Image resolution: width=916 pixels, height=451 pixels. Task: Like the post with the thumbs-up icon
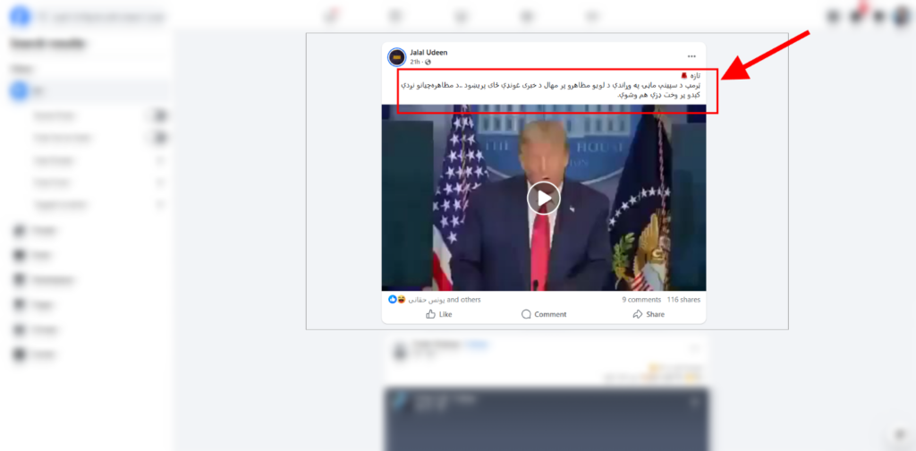[x=438, y=314]
